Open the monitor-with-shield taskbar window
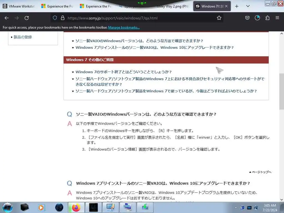 point(110,207)
